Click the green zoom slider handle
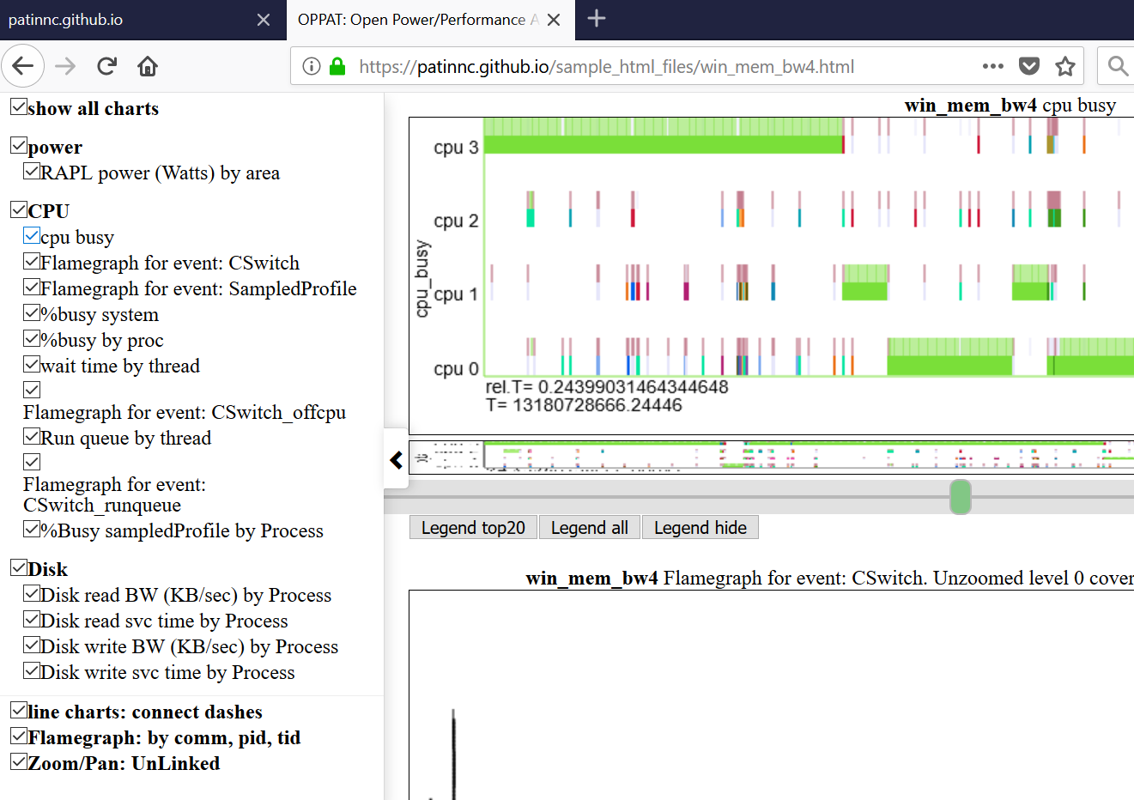This screenshot has width=1134, height=800. click(960, 497)
